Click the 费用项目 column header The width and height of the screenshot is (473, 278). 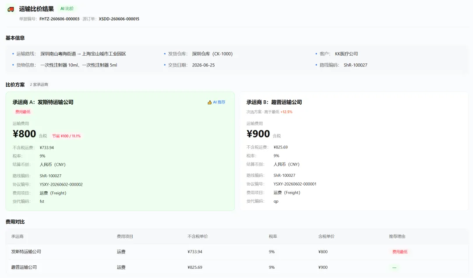(125, 236)
